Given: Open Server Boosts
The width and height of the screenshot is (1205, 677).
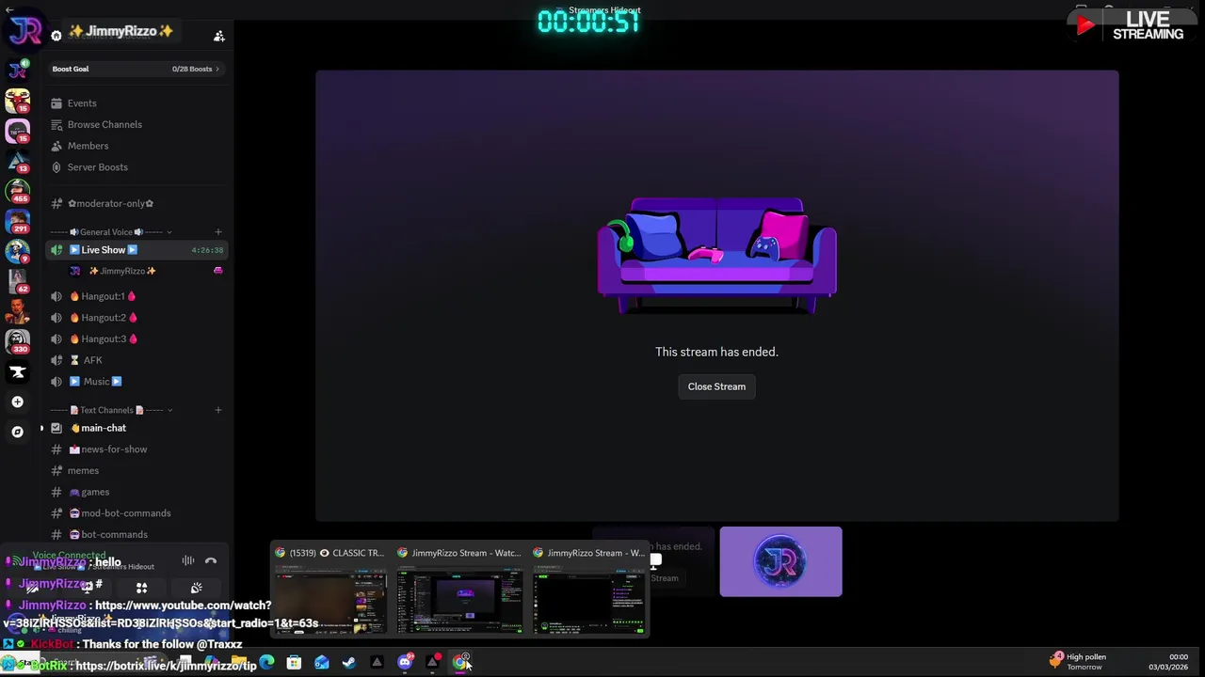Looking at the screenshot, I should pyautogui.click(x=136, y=167).
